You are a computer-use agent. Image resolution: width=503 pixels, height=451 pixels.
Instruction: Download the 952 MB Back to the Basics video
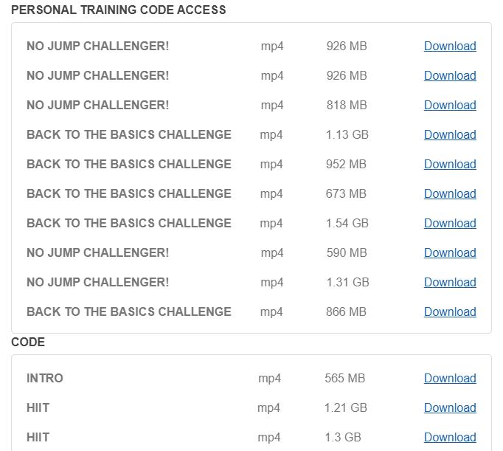(x=449, y=164)
